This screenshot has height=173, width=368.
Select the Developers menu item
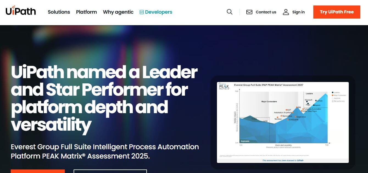pos(158,12)
